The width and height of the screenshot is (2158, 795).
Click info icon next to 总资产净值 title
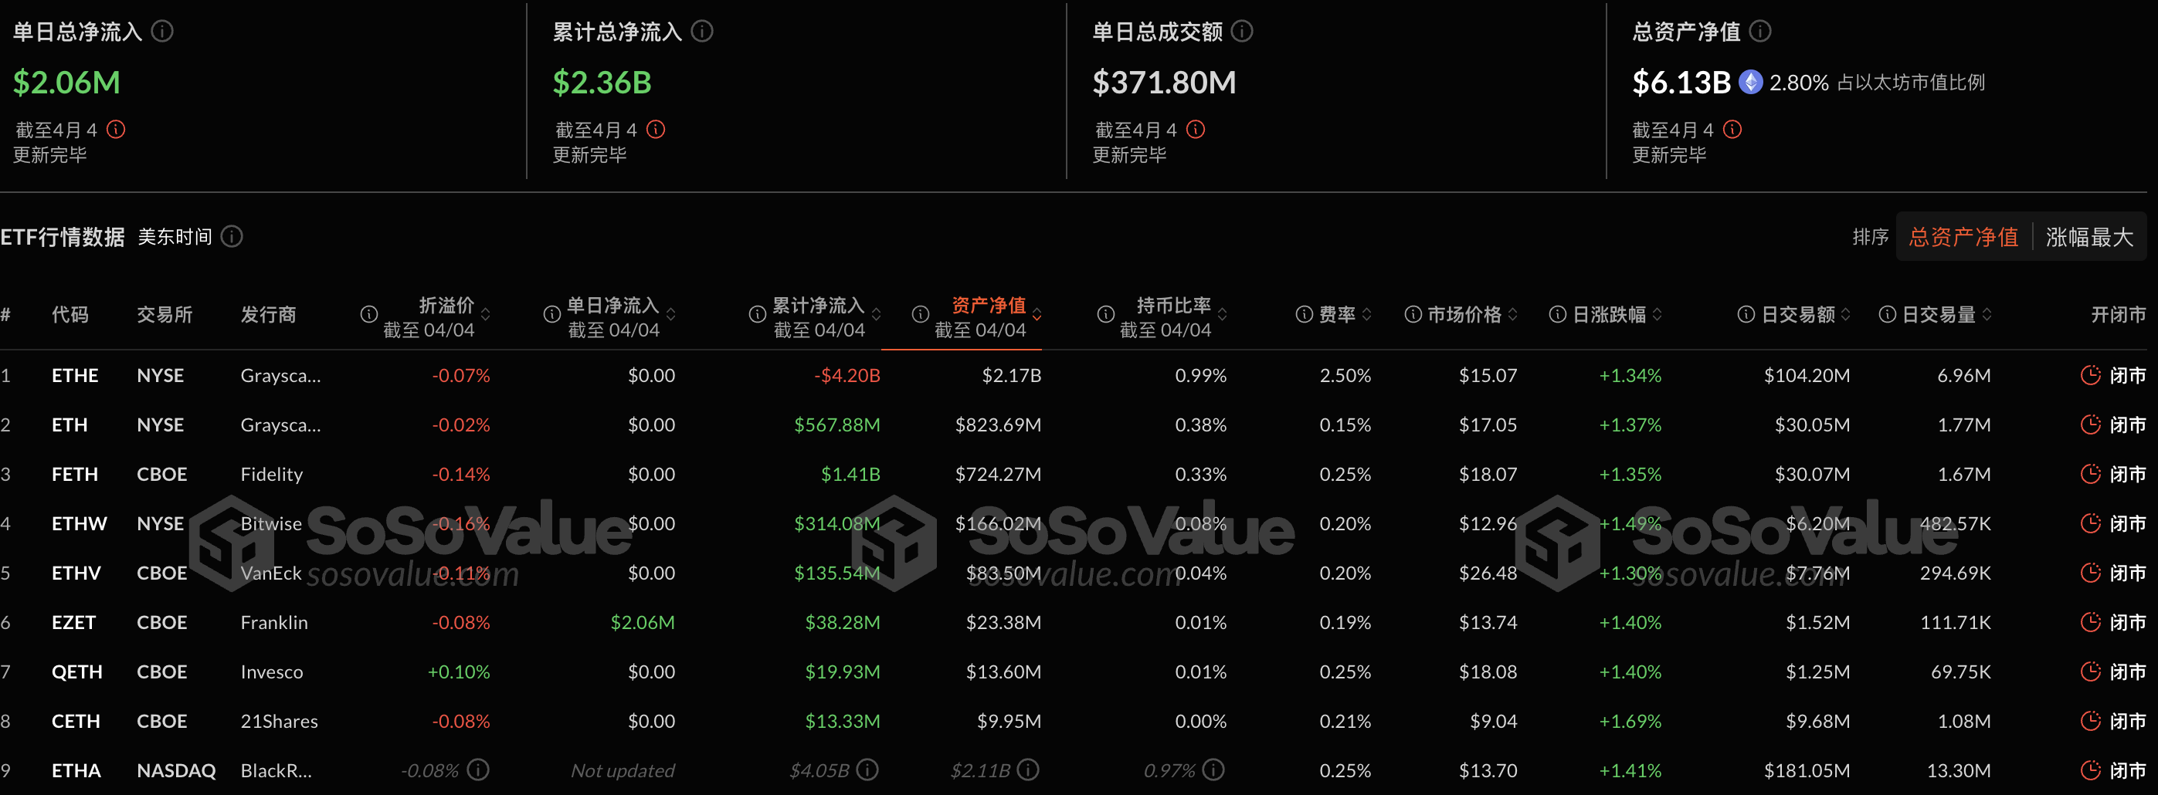coord(1760,31)
